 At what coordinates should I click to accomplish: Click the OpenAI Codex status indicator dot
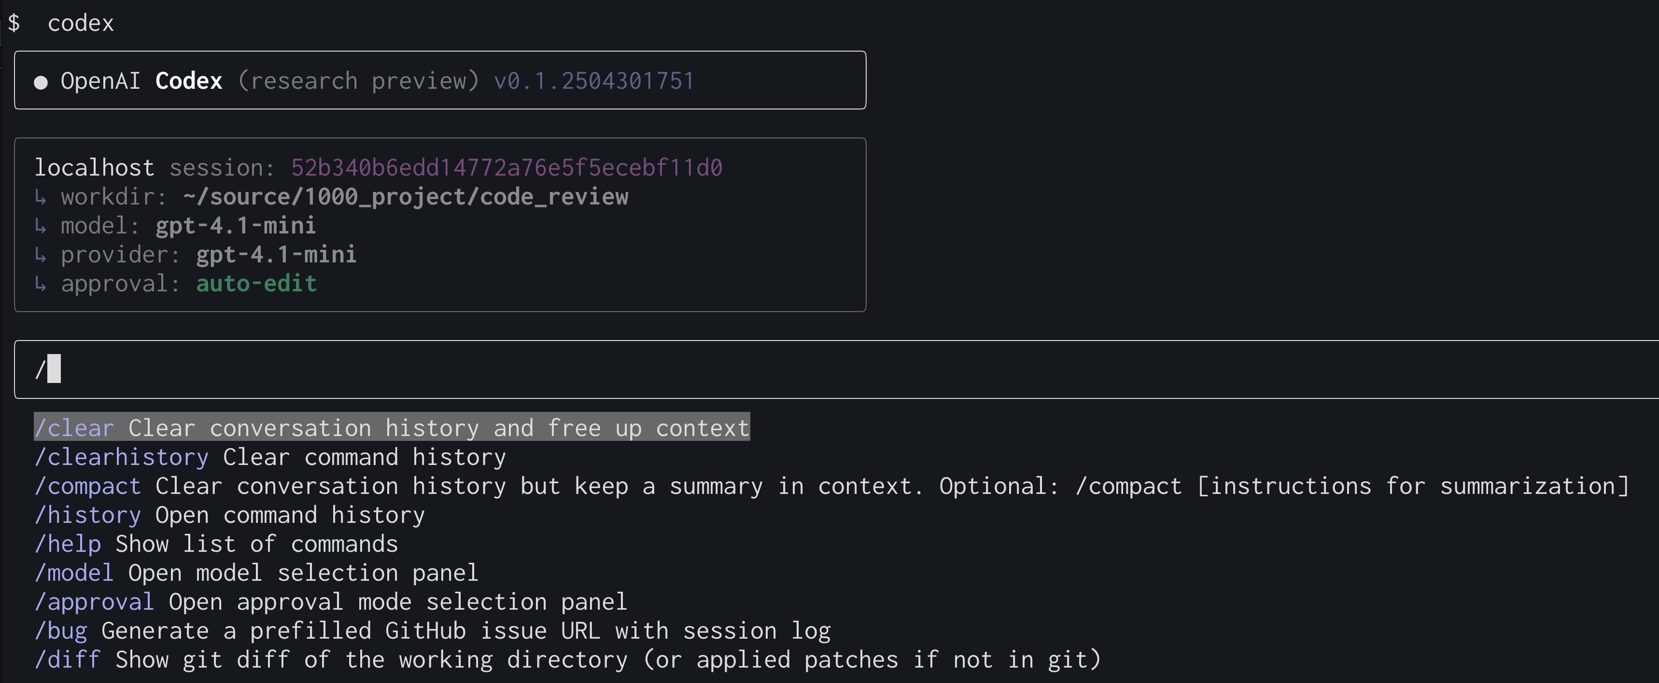41,81
